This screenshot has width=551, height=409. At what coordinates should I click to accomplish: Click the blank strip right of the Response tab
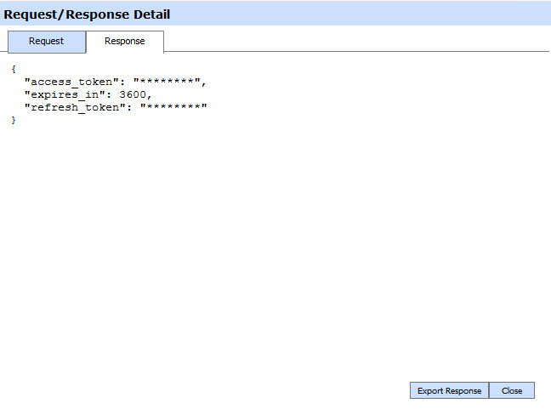pyautogui.click(x=357, y=42)
